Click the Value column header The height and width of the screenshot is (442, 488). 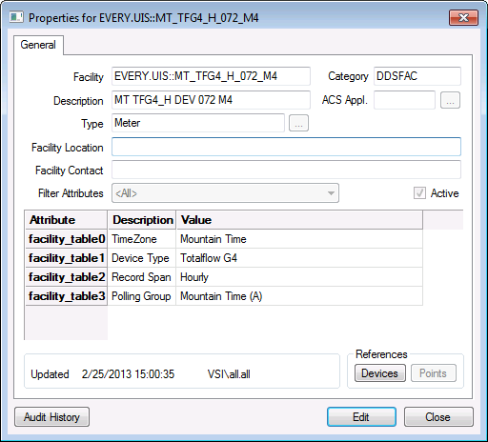(299, 220)
